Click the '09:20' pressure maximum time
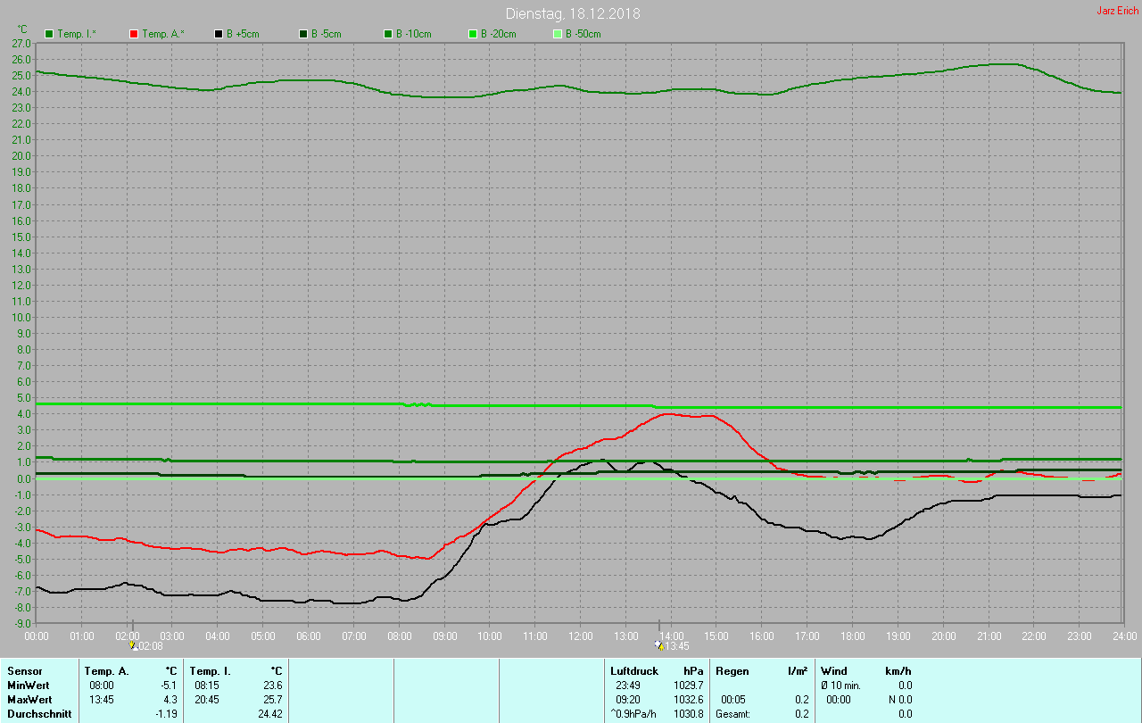This screenshot has width=1142, height=723. [628, 699]
